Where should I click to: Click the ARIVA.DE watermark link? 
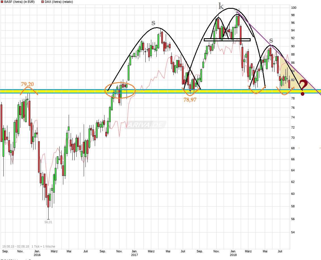146,124
